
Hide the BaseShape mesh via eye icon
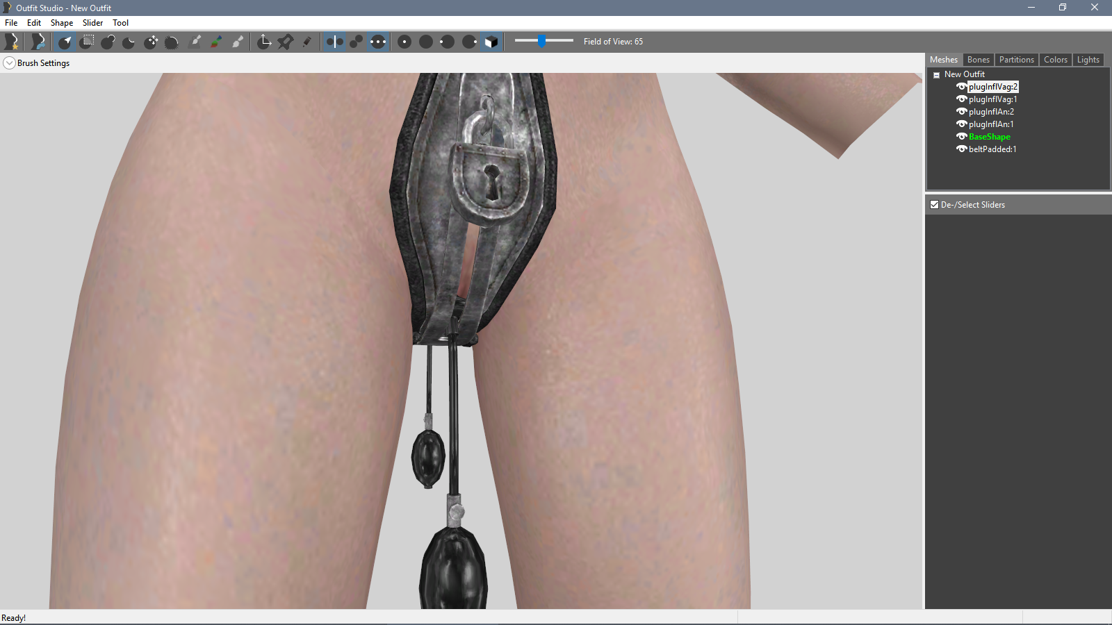962,137
